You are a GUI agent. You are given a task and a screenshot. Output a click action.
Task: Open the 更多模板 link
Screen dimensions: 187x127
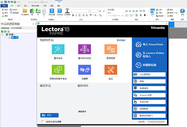(x=121, y=40)
